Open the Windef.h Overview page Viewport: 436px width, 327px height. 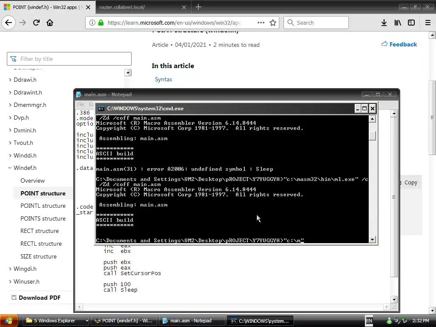point(32,181)
